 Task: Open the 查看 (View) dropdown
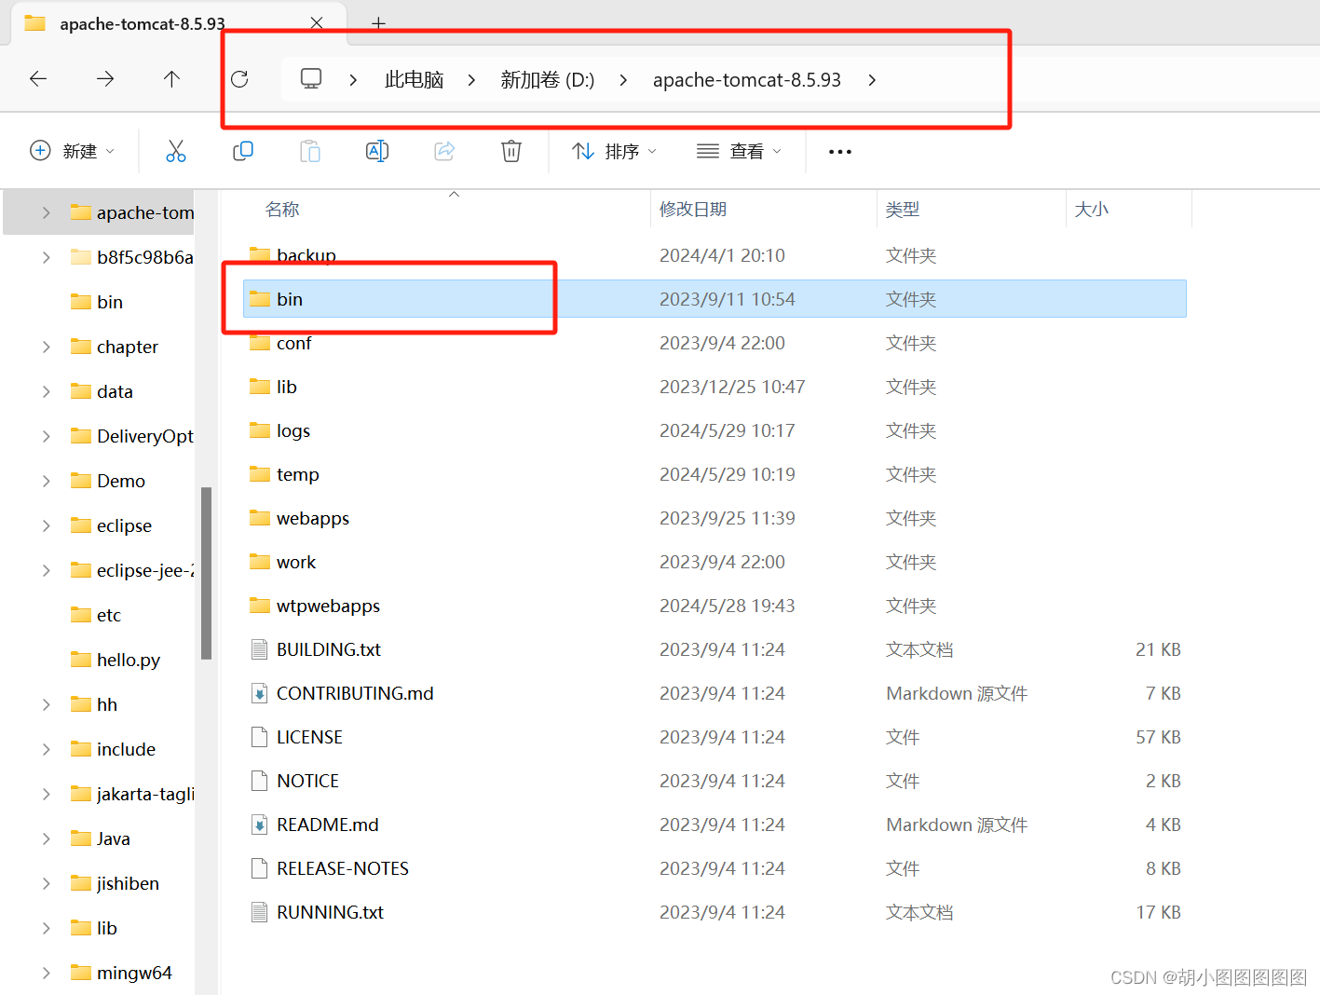(739, 151)
